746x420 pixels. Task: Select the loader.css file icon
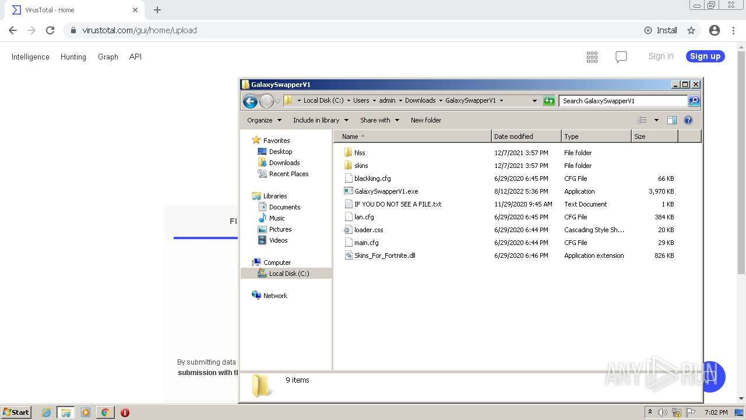pyautogui.click(x=348, y=230)
